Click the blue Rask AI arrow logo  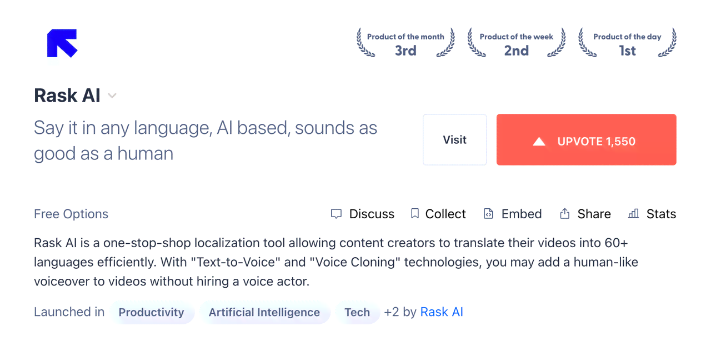click(x=62, y=43)
